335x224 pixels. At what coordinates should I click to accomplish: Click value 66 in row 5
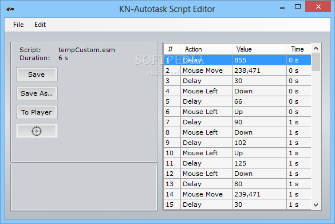tap(238, 101)
